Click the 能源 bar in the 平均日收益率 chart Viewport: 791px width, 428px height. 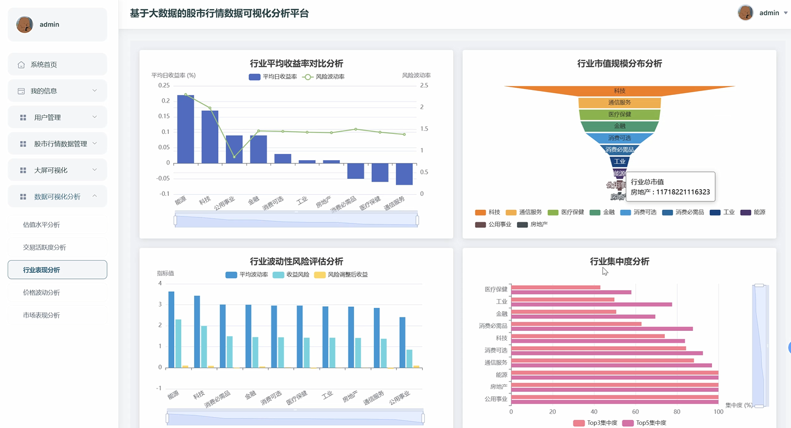pos(185,129)
